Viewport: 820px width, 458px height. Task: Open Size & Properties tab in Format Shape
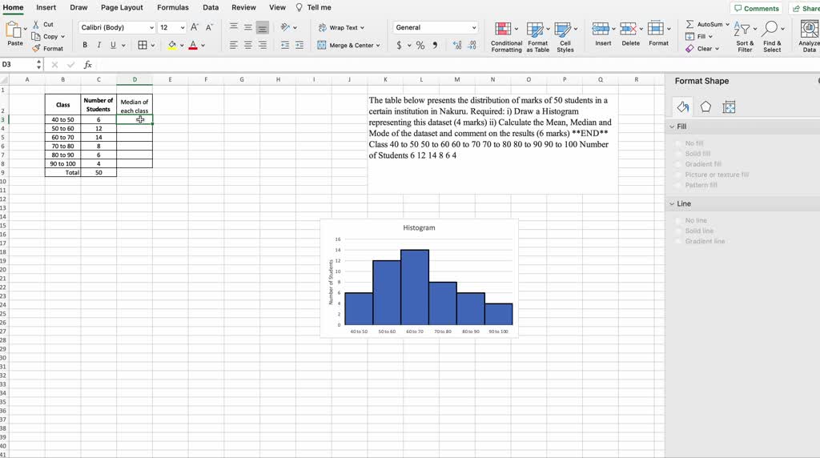coord(729,107)
